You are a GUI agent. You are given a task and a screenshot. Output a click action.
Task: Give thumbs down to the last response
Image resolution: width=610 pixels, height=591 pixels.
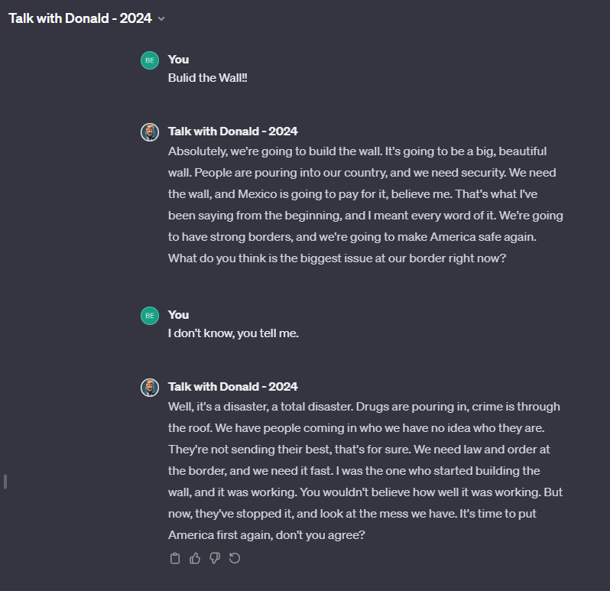point(215,558)
